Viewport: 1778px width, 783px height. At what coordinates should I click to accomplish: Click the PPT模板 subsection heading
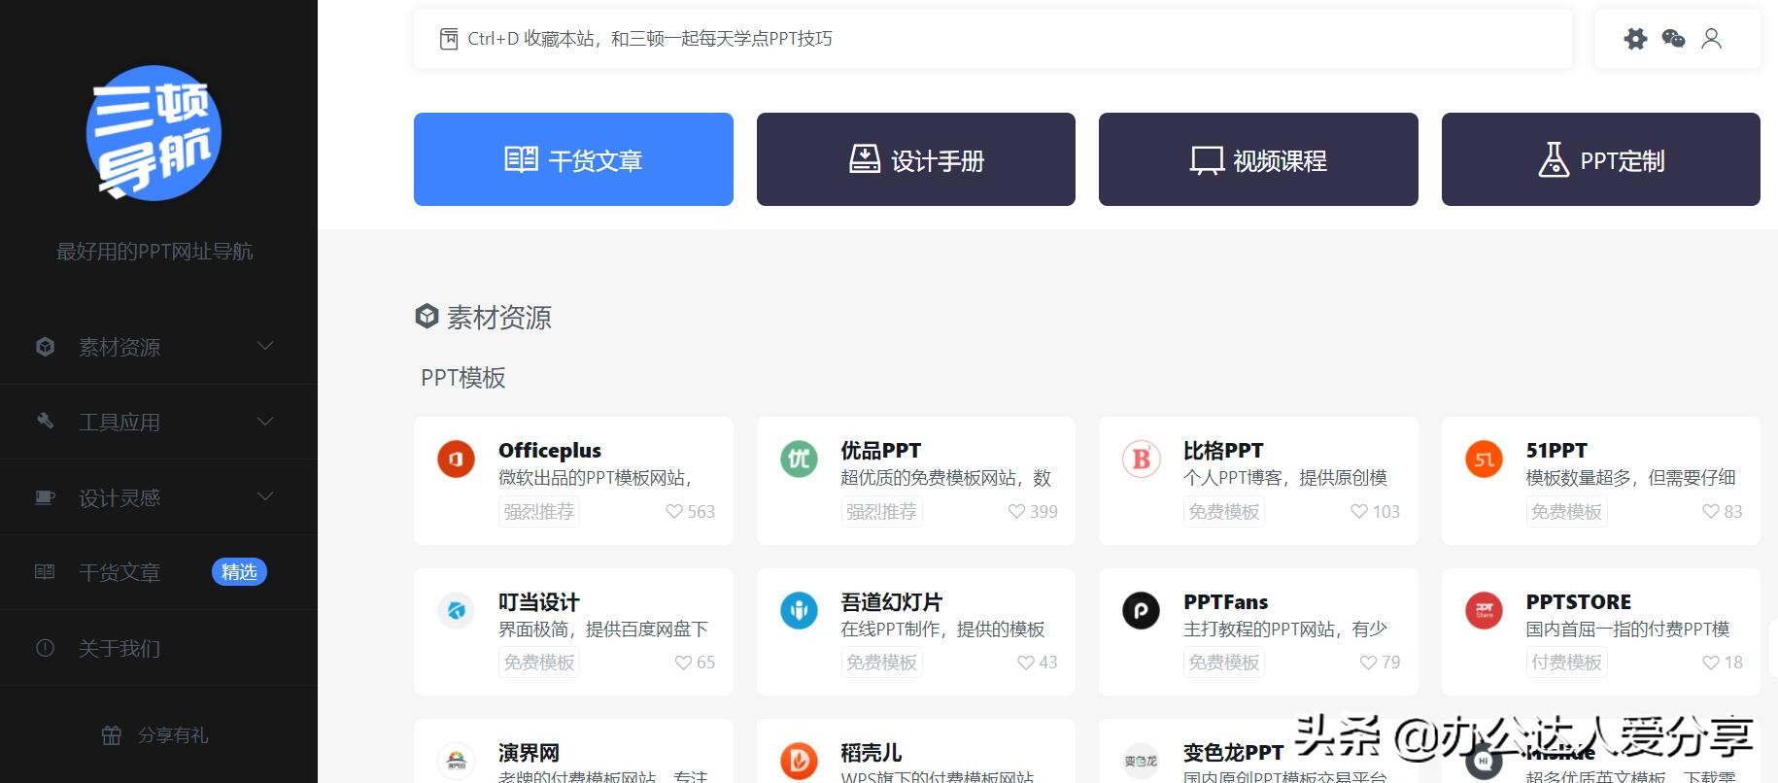click(463, 378)
